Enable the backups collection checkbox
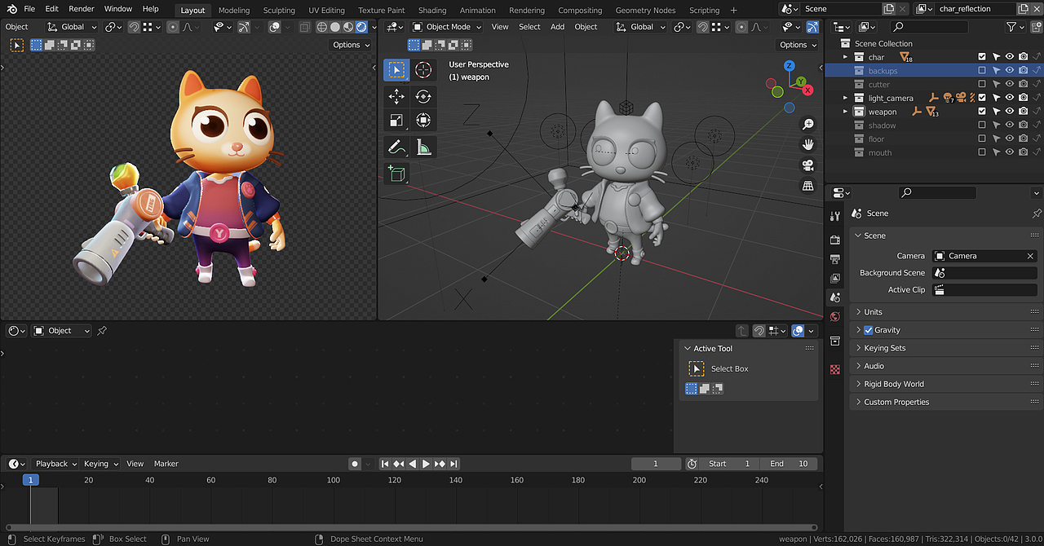 coord(982,71)
